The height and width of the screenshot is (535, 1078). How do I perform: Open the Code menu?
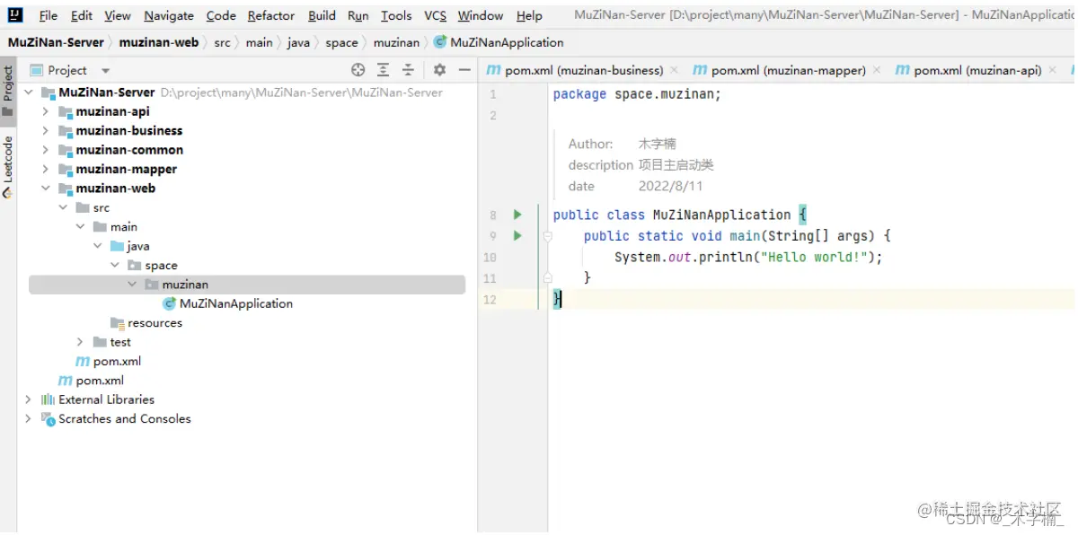[x=221, y=15]
